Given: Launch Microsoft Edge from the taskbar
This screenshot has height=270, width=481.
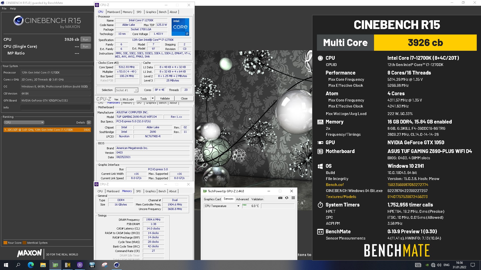Looking at the screenshot, I should [31, 265].
